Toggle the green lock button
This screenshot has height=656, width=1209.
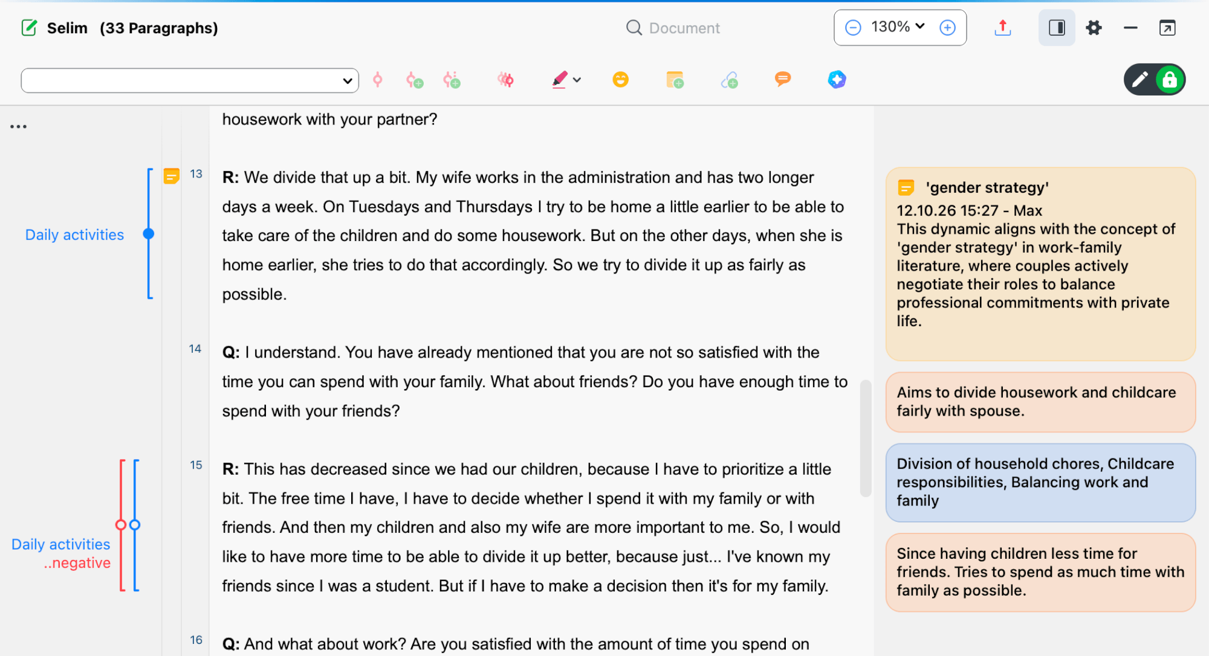pos(1170,80)
